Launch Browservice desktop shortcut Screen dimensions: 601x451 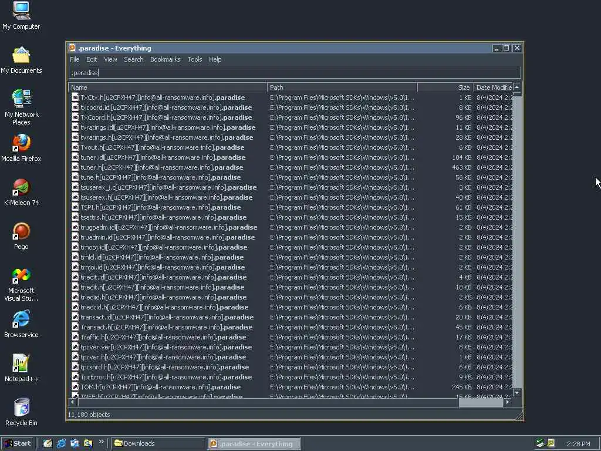click(x=22, y=324)
